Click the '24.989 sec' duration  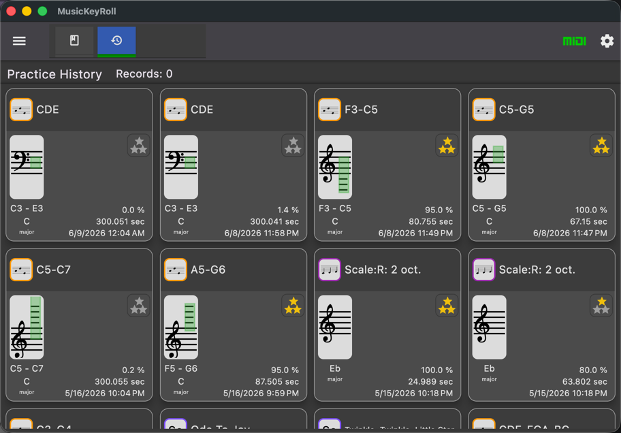(x=430, y=381)
